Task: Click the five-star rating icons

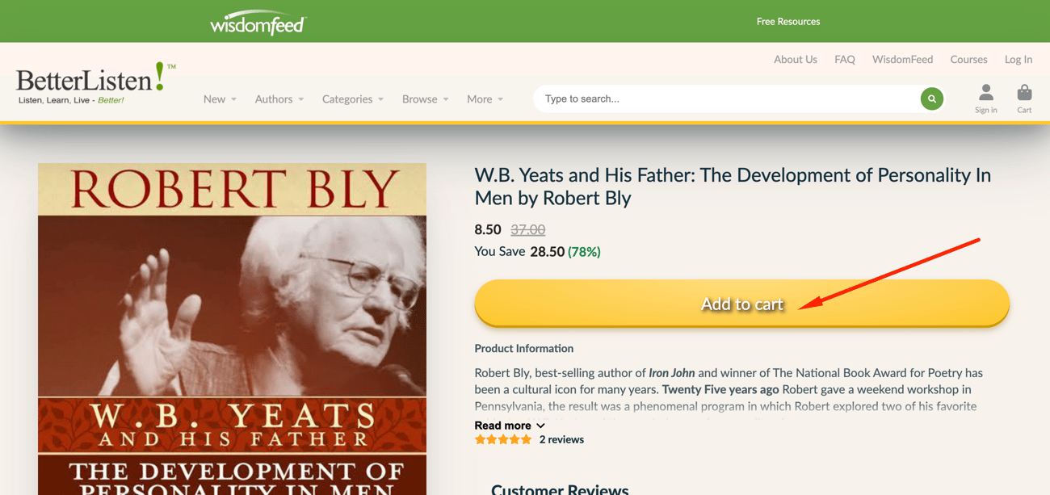Action: click(x=503, y=439)
